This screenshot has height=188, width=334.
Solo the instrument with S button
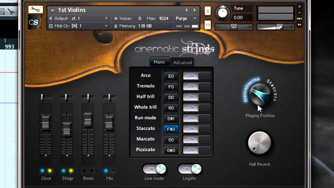click(x=208, y=11)
